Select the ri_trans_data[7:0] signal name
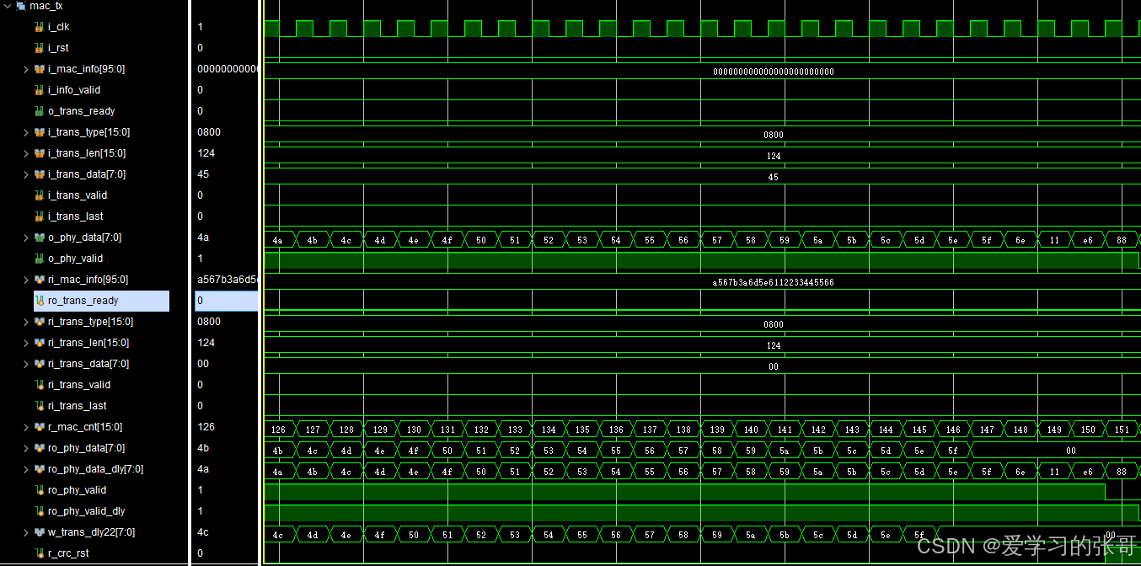 (x=88, y=364)
